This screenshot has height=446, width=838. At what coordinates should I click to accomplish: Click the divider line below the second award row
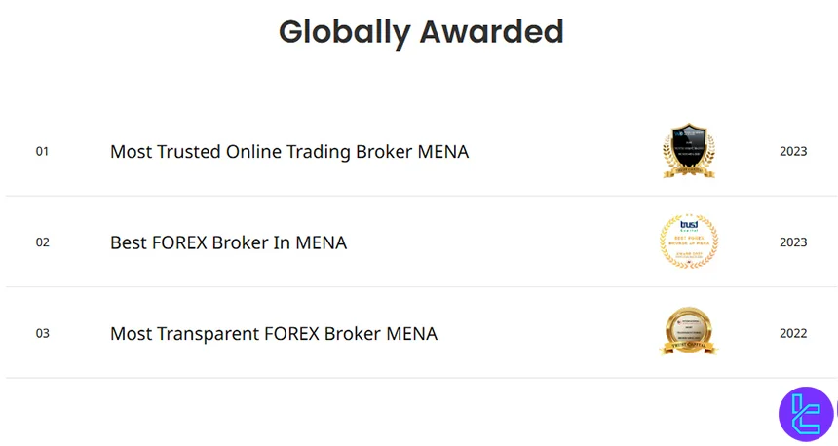point(419,286)
